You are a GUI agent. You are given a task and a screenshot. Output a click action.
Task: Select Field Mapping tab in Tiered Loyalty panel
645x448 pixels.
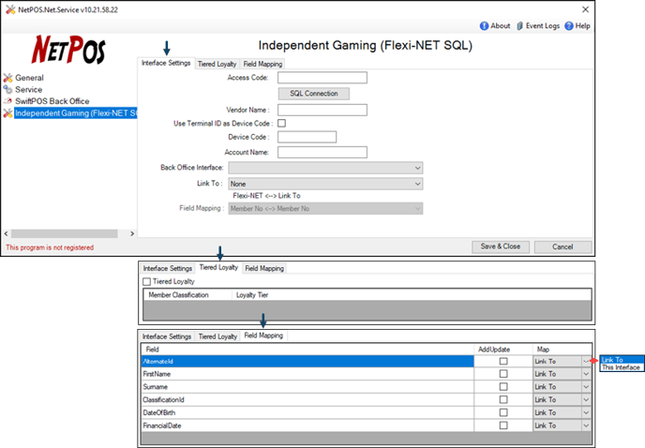pos(264,268)
